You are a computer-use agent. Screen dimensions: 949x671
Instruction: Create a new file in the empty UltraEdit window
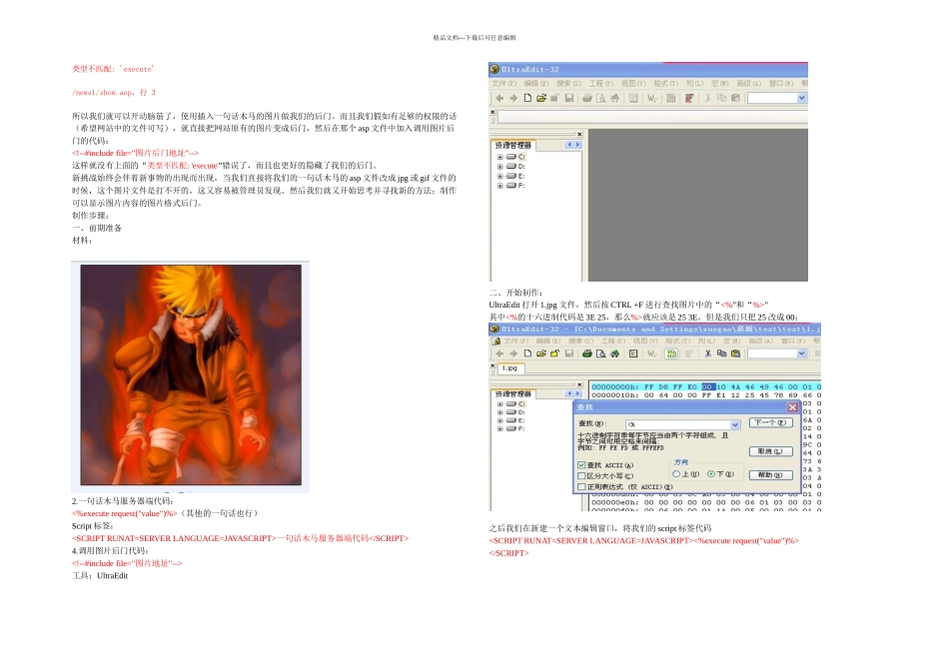(x=527, y=98)
